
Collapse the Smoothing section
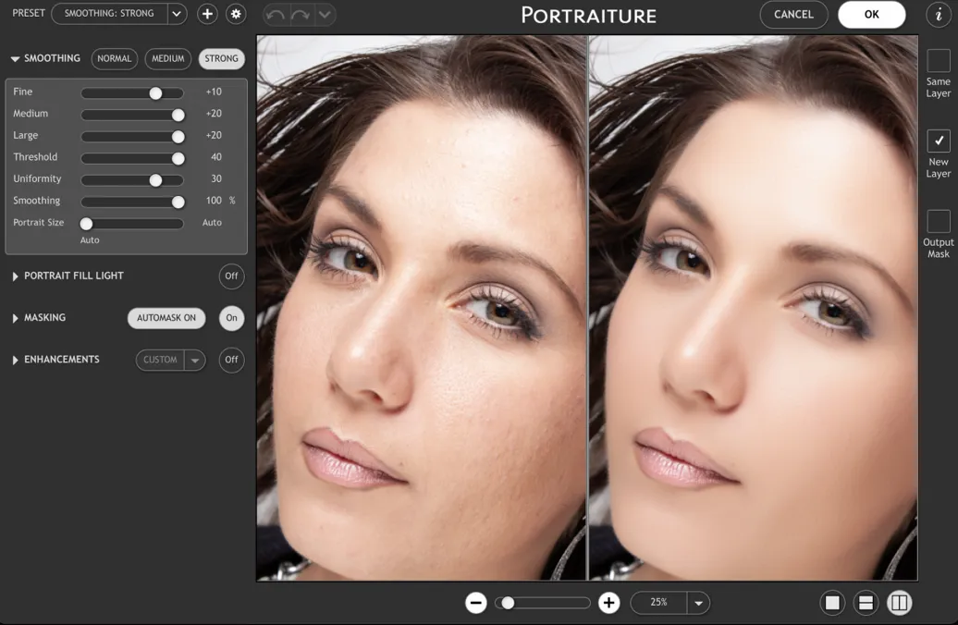coord(16,58)
